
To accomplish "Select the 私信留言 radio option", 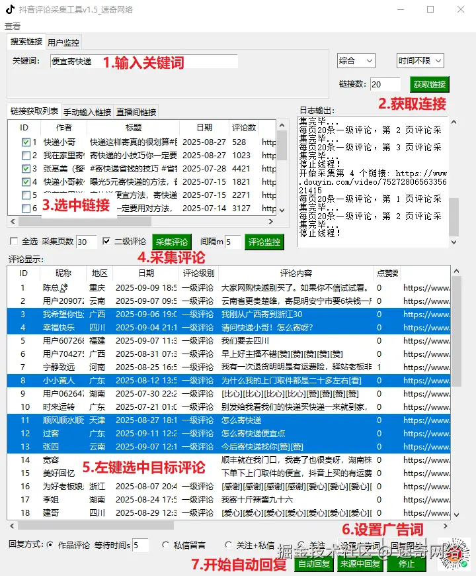I will [165, 545].
